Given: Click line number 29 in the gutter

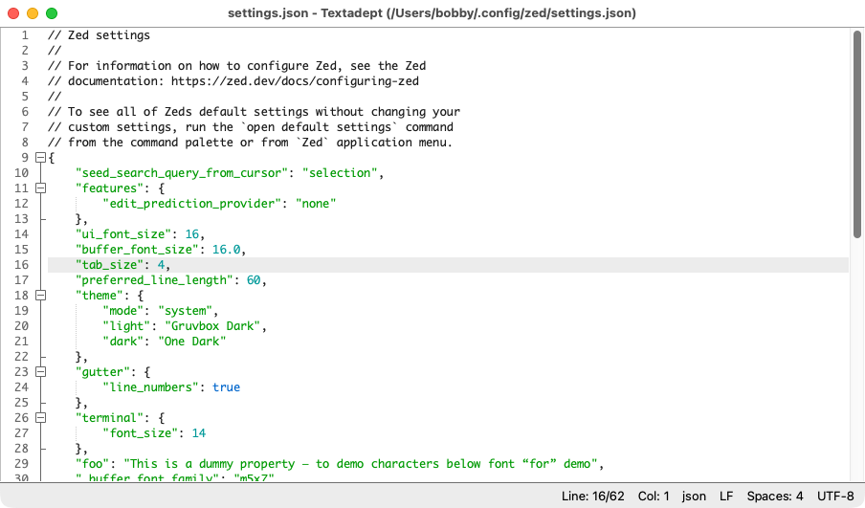Looking at the screenshot, I should pyautogui.click(x=21, y=464).
